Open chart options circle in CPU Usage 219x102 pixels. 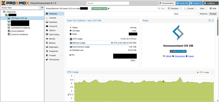(x=213, y=72)
